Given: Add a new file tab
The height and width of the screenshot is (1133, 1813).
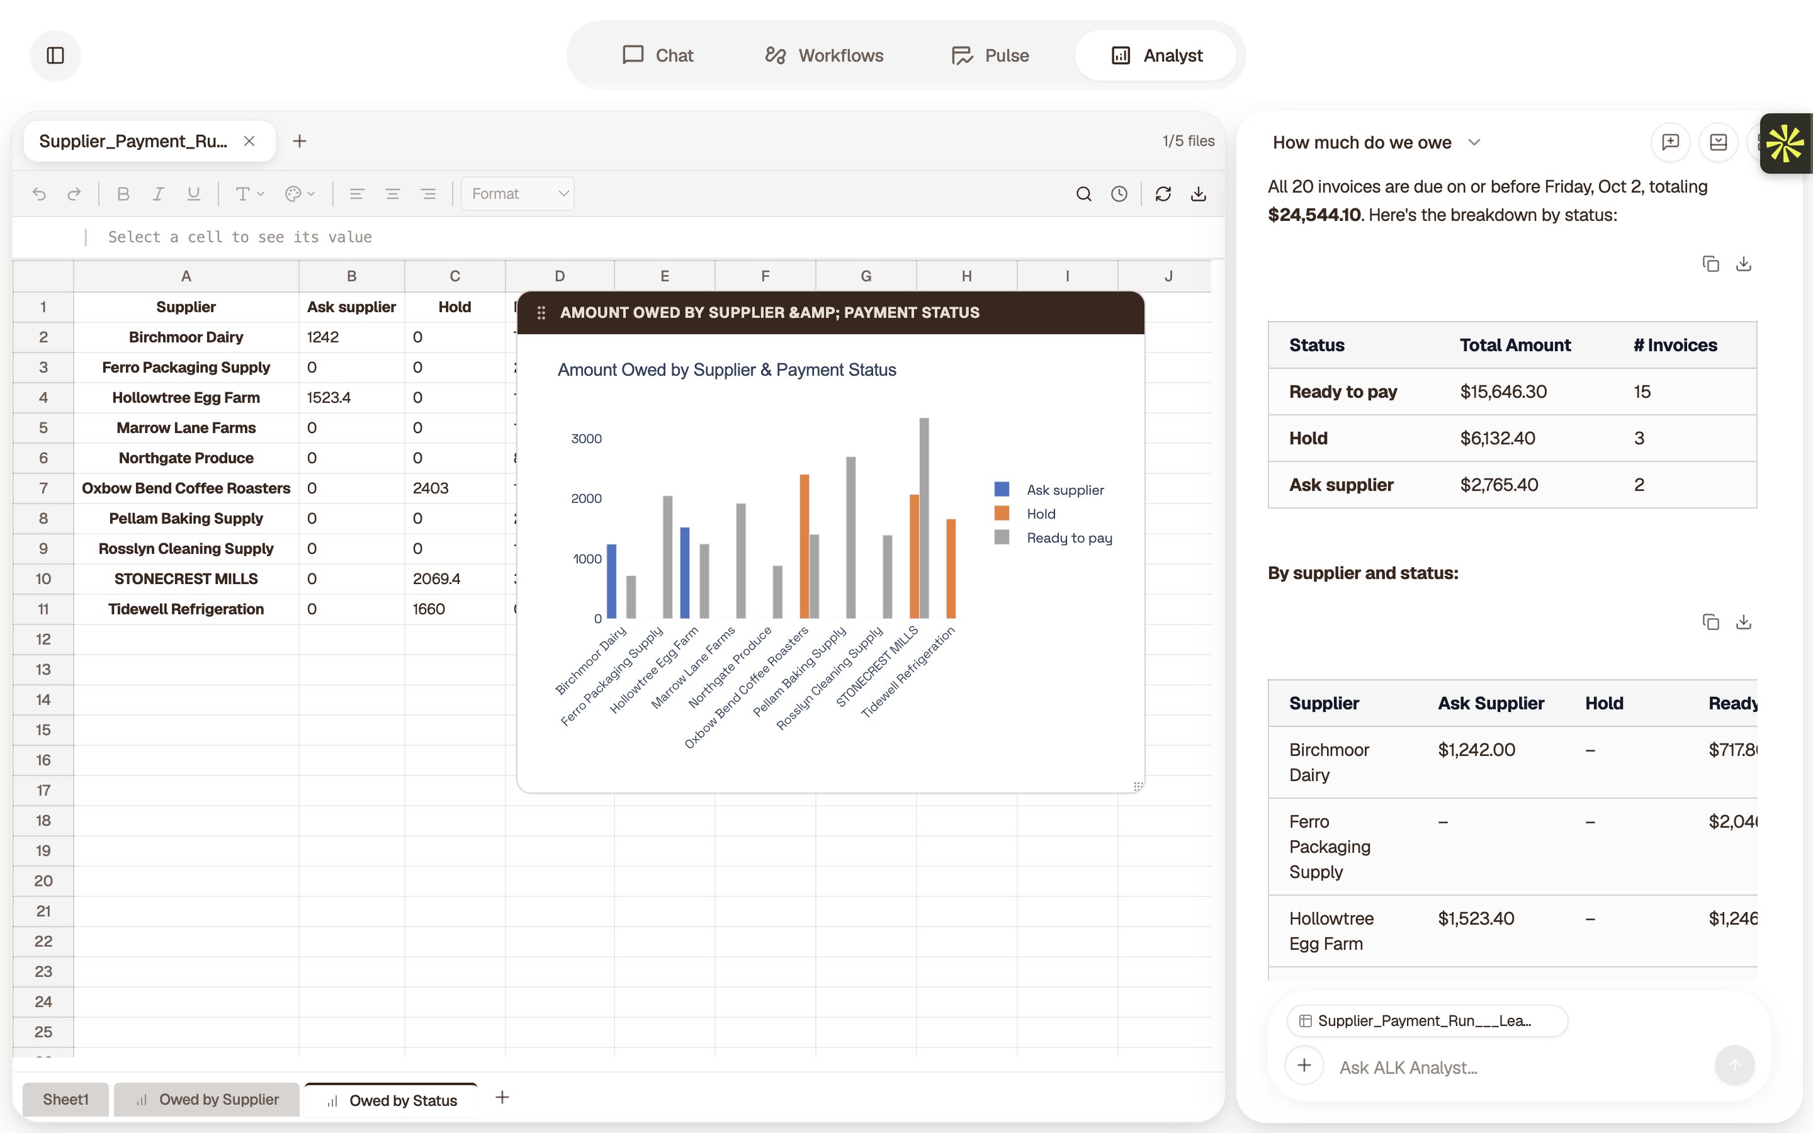Looking at the screenshot, I should click(x=299, y=141).
